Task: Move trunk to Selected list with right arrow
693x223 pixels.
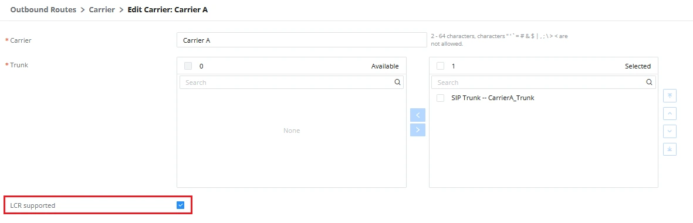Action: point(418,130)
